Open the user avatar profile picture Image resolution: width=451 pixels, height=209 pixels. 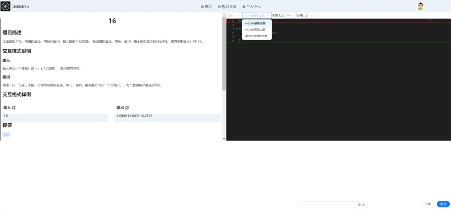click(x=420, y=6)
